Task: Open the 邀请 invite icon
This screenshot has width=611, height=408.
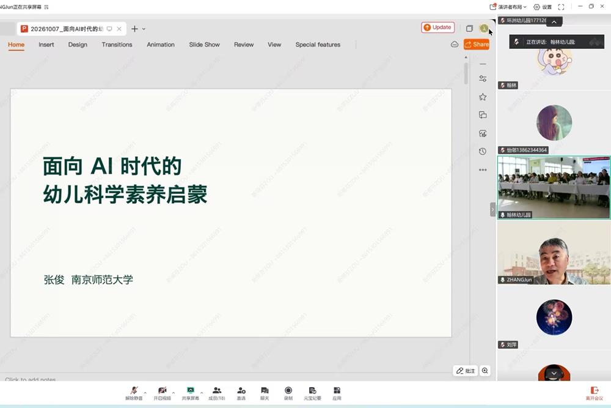Action: tap(241, 393)
